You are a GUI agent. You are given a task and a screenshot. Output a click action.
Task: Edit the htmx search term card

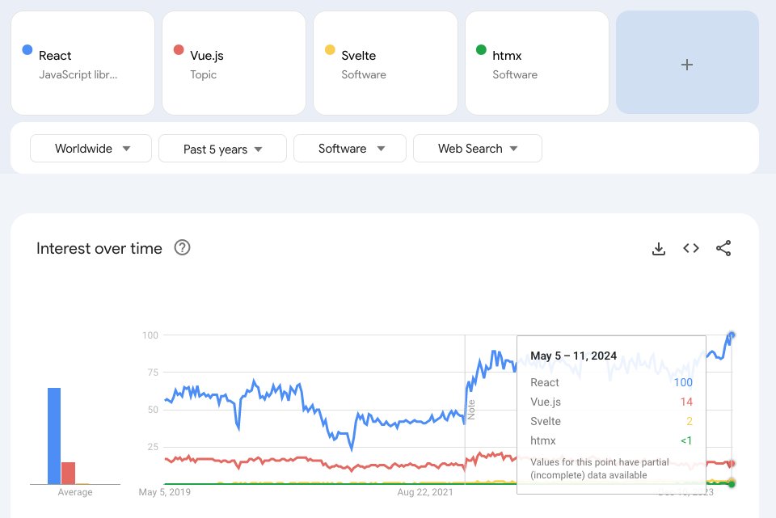[x=537, y=63]
